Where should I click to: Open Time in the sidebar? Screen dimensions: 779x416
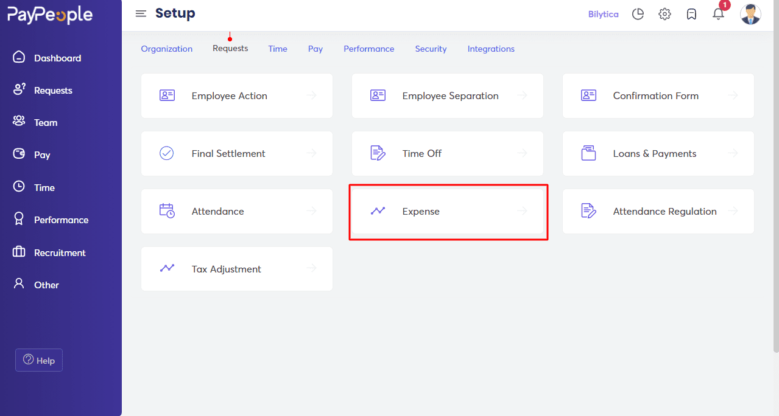[44, 187]
